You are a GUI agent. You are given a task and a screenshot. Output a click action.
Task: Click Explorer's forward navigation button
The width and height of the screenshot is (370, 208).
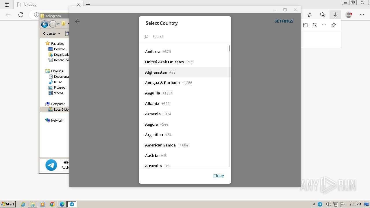tap(53, 24)
